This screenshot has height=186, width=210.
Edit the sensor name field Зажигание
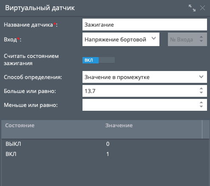coord(145,25)
